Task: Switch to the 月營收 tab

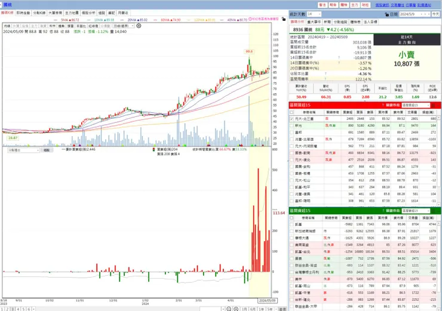Action: [x=123, y=13]
